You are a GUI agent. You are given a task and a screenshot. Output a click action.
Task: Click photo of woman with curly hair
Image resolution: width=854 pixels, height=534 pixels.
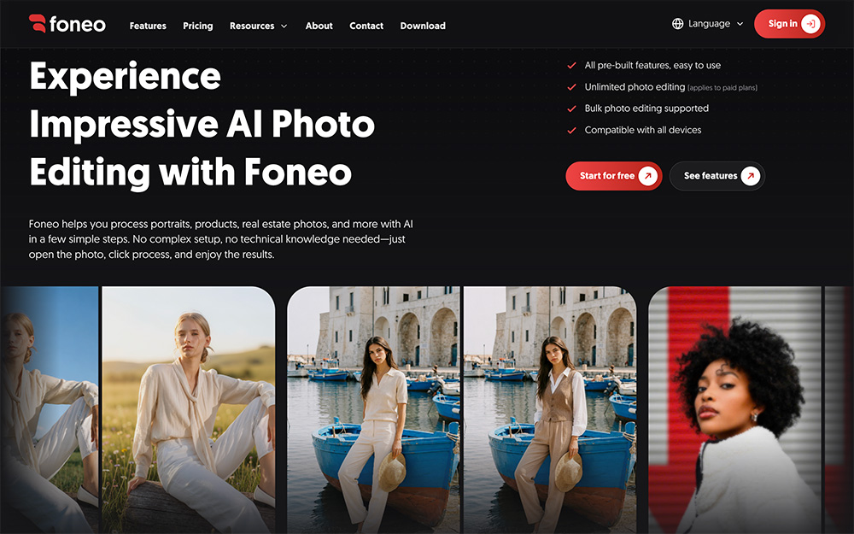[734, 410]
